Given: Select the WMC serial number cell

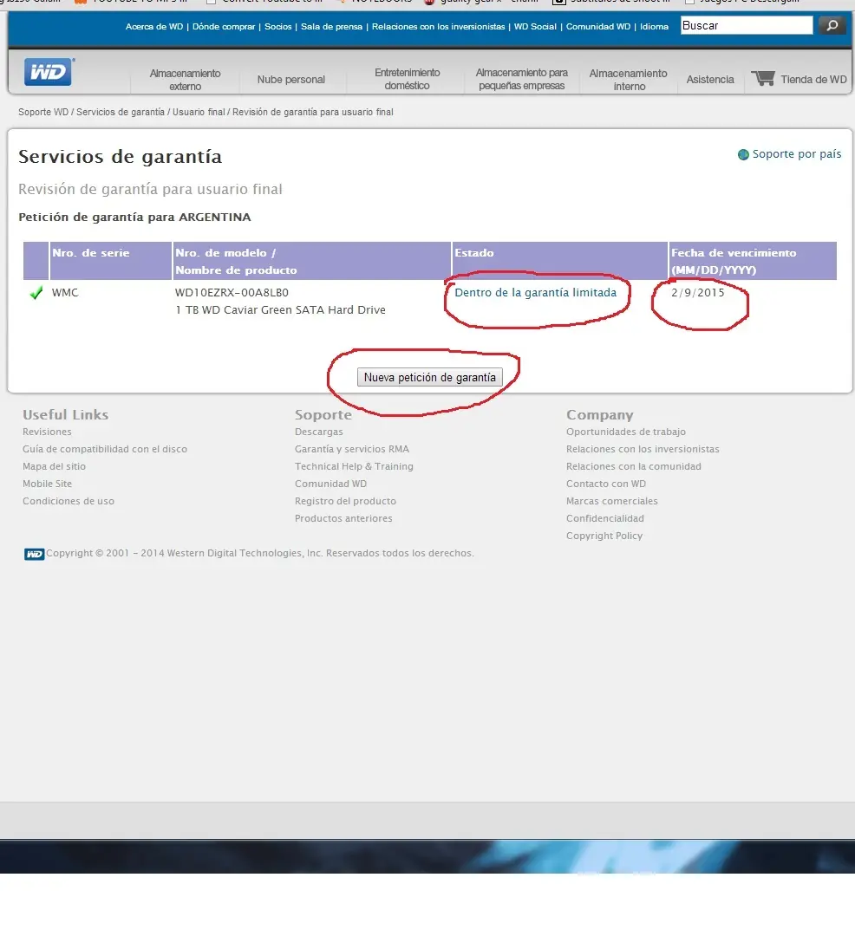Looking at the screenshot, I should click(65, 293).
